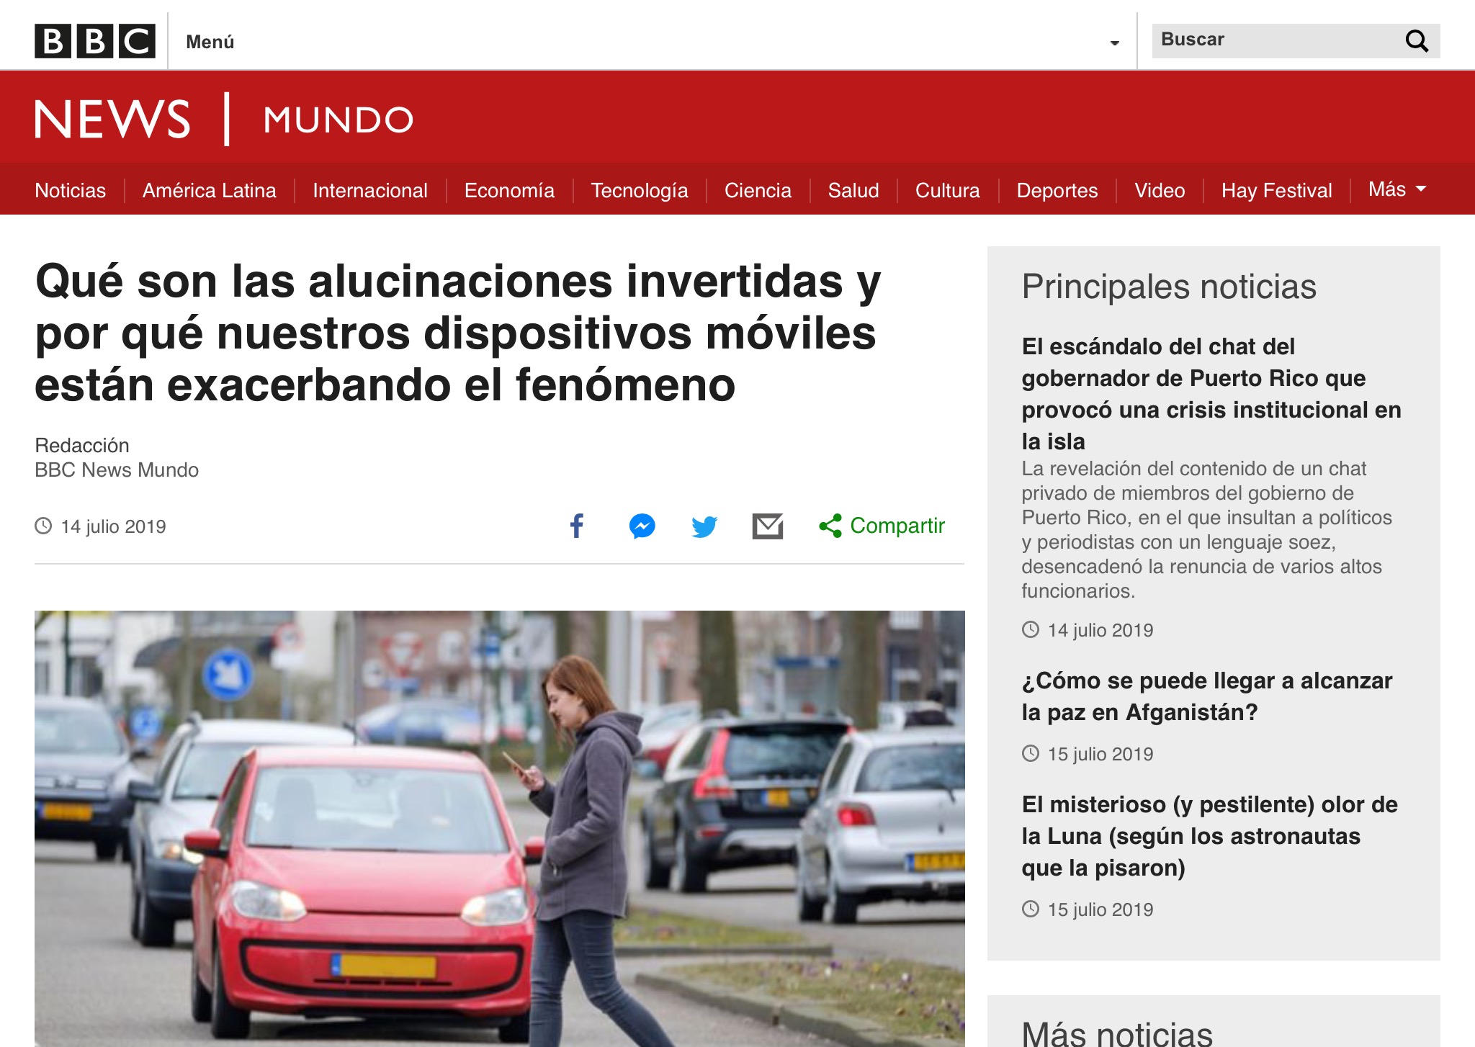Open the Luna smell astronauts article
The image size is (1475, 1047).
click(x=1209, y=835)
